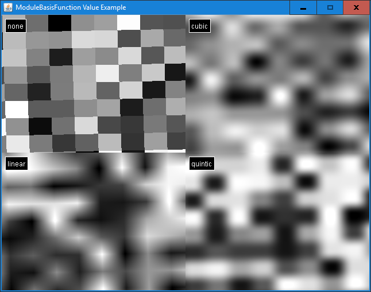
Task: Click the center of the quintic interpolation image
Action: click(277, 221)
